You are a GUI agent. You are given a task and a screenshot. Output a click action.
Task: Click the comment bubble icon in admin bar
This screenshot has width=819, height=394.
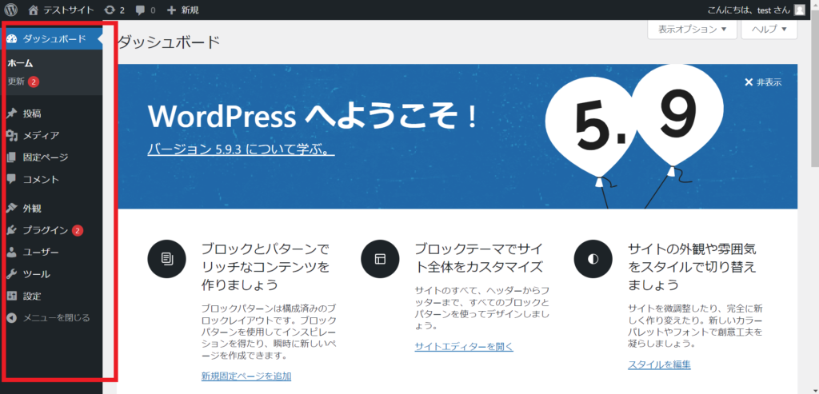pyautogui.click(x=140, y=10)
